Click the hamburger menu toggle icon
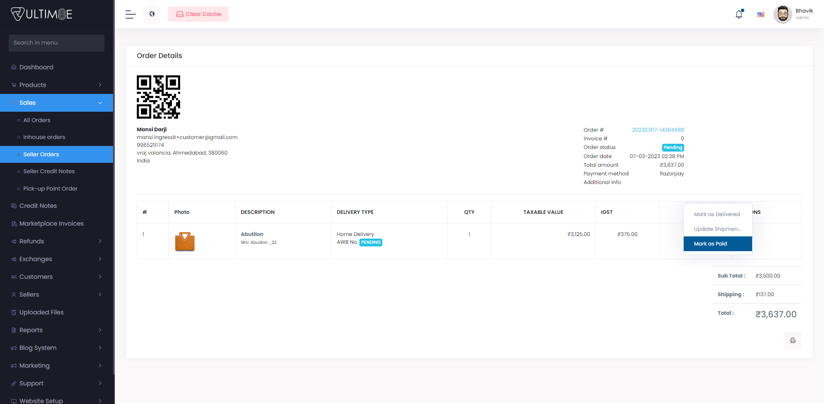 (x=130, y=14)
